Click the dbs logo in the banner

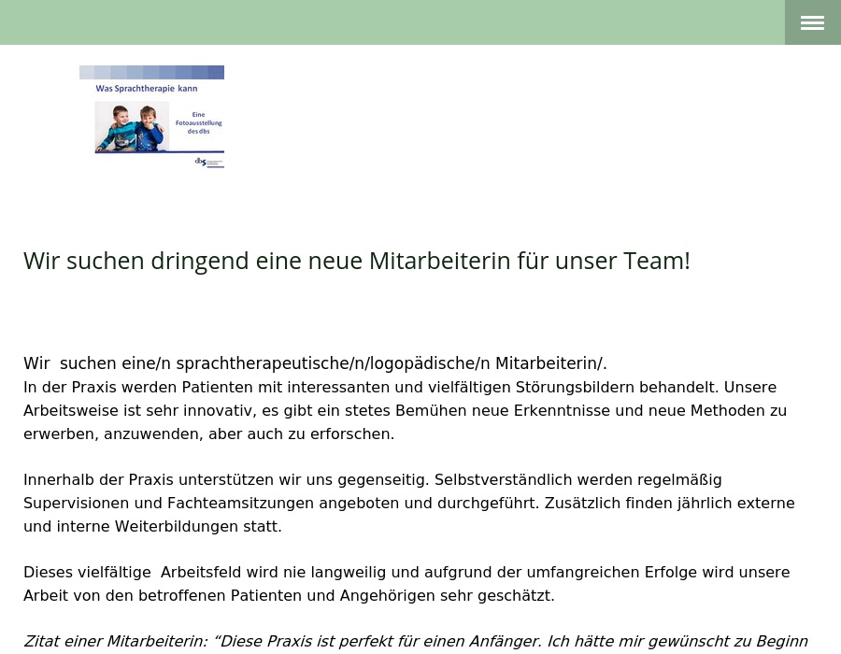tap(208, 163)
